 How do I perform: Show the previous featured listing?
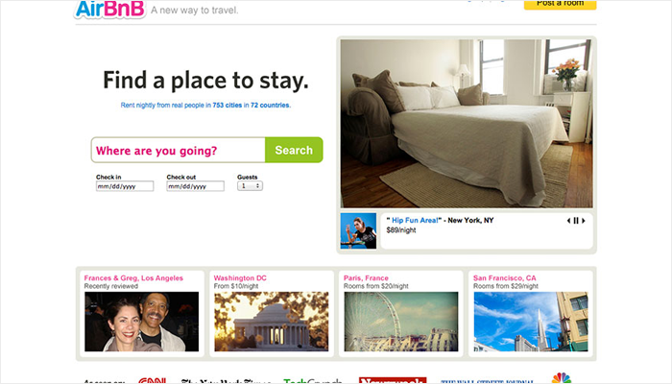568,221
